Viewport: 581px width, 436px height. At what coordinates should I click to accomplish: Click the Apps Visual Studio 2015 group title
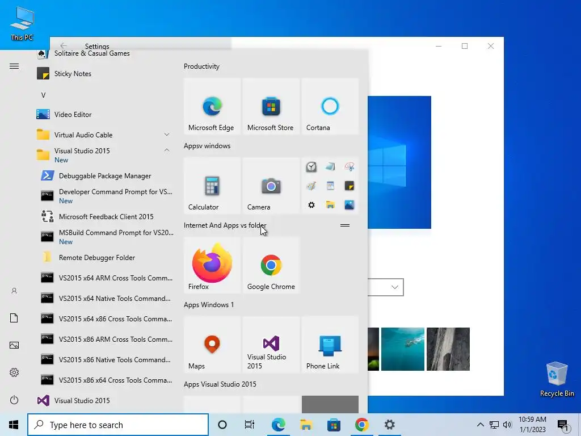[x=220, y=384]
